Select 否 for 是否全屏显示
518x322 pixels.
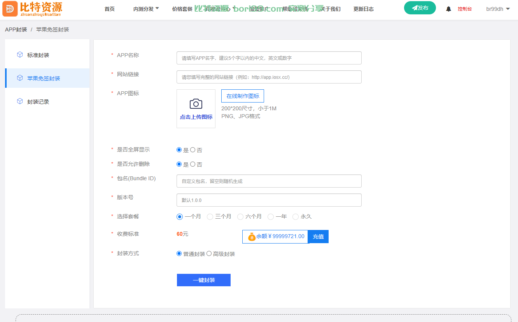[x=192, y=150]
